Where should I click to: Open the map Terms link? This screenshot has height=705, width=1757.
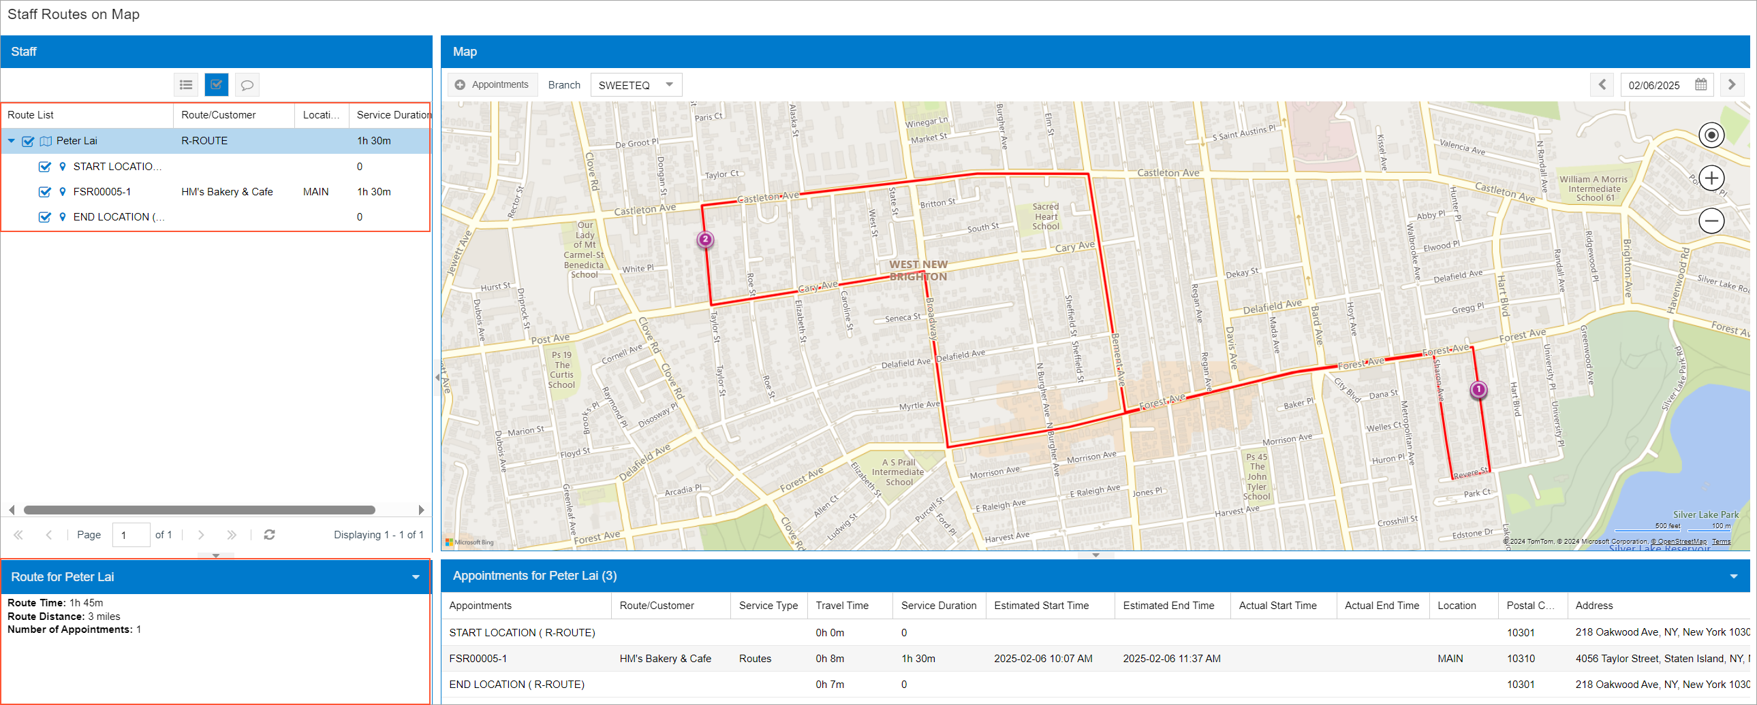click(x=1721, y=542)
